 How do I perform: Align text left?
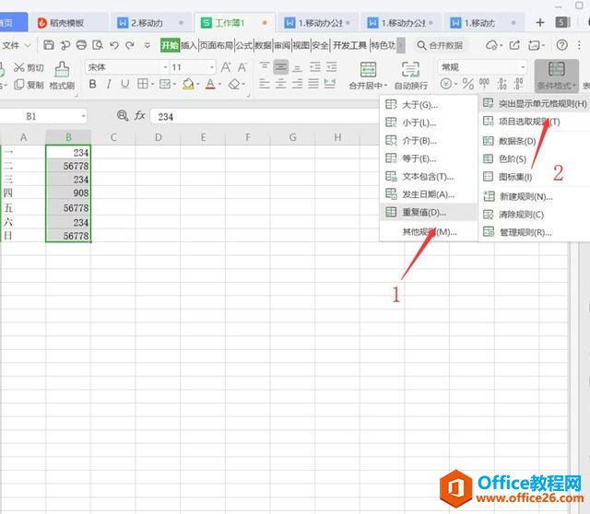point(265,84)
